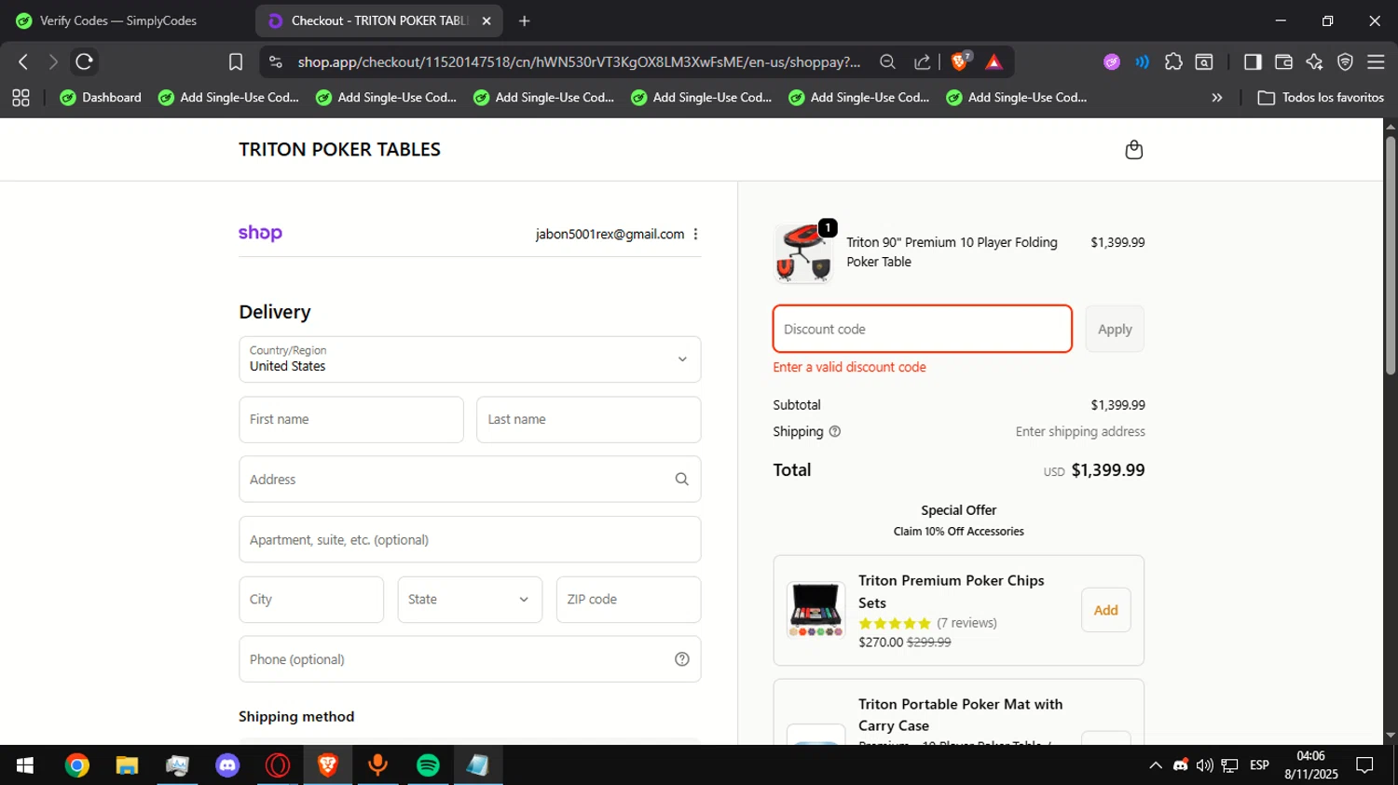Bookmark this page icon
Viewport: 1398px width, 785px height.
pyautogui.click(x=236, y=61)
